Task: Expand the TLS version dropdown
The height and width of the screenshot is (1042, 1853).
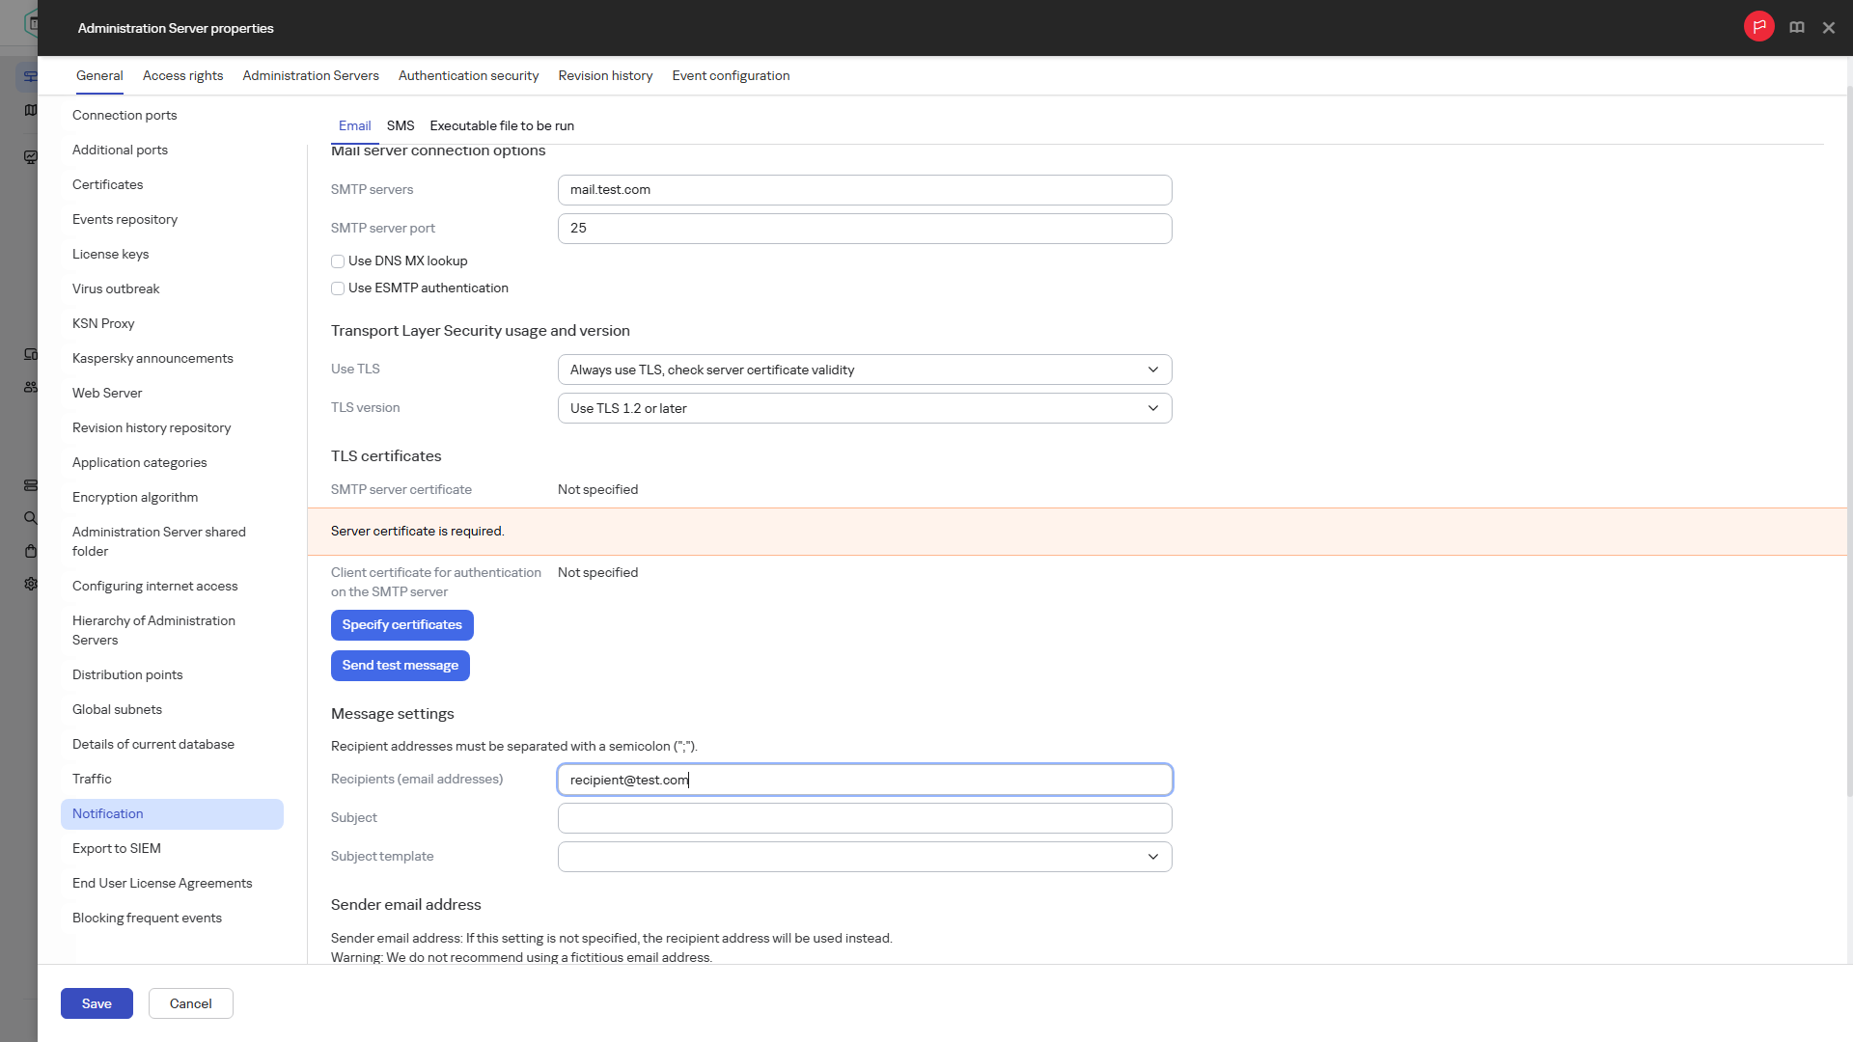Action: point(865,408)
